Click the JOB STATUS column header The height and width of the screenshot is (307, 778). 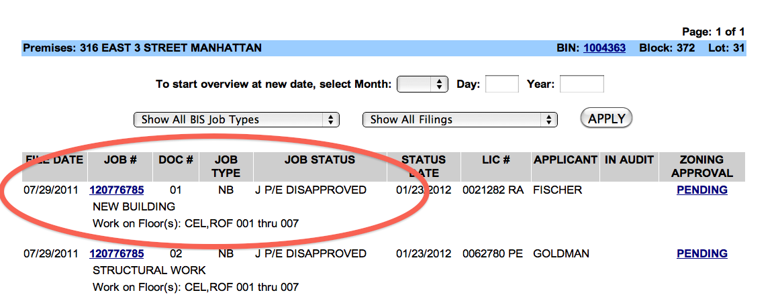pos(320,160)
